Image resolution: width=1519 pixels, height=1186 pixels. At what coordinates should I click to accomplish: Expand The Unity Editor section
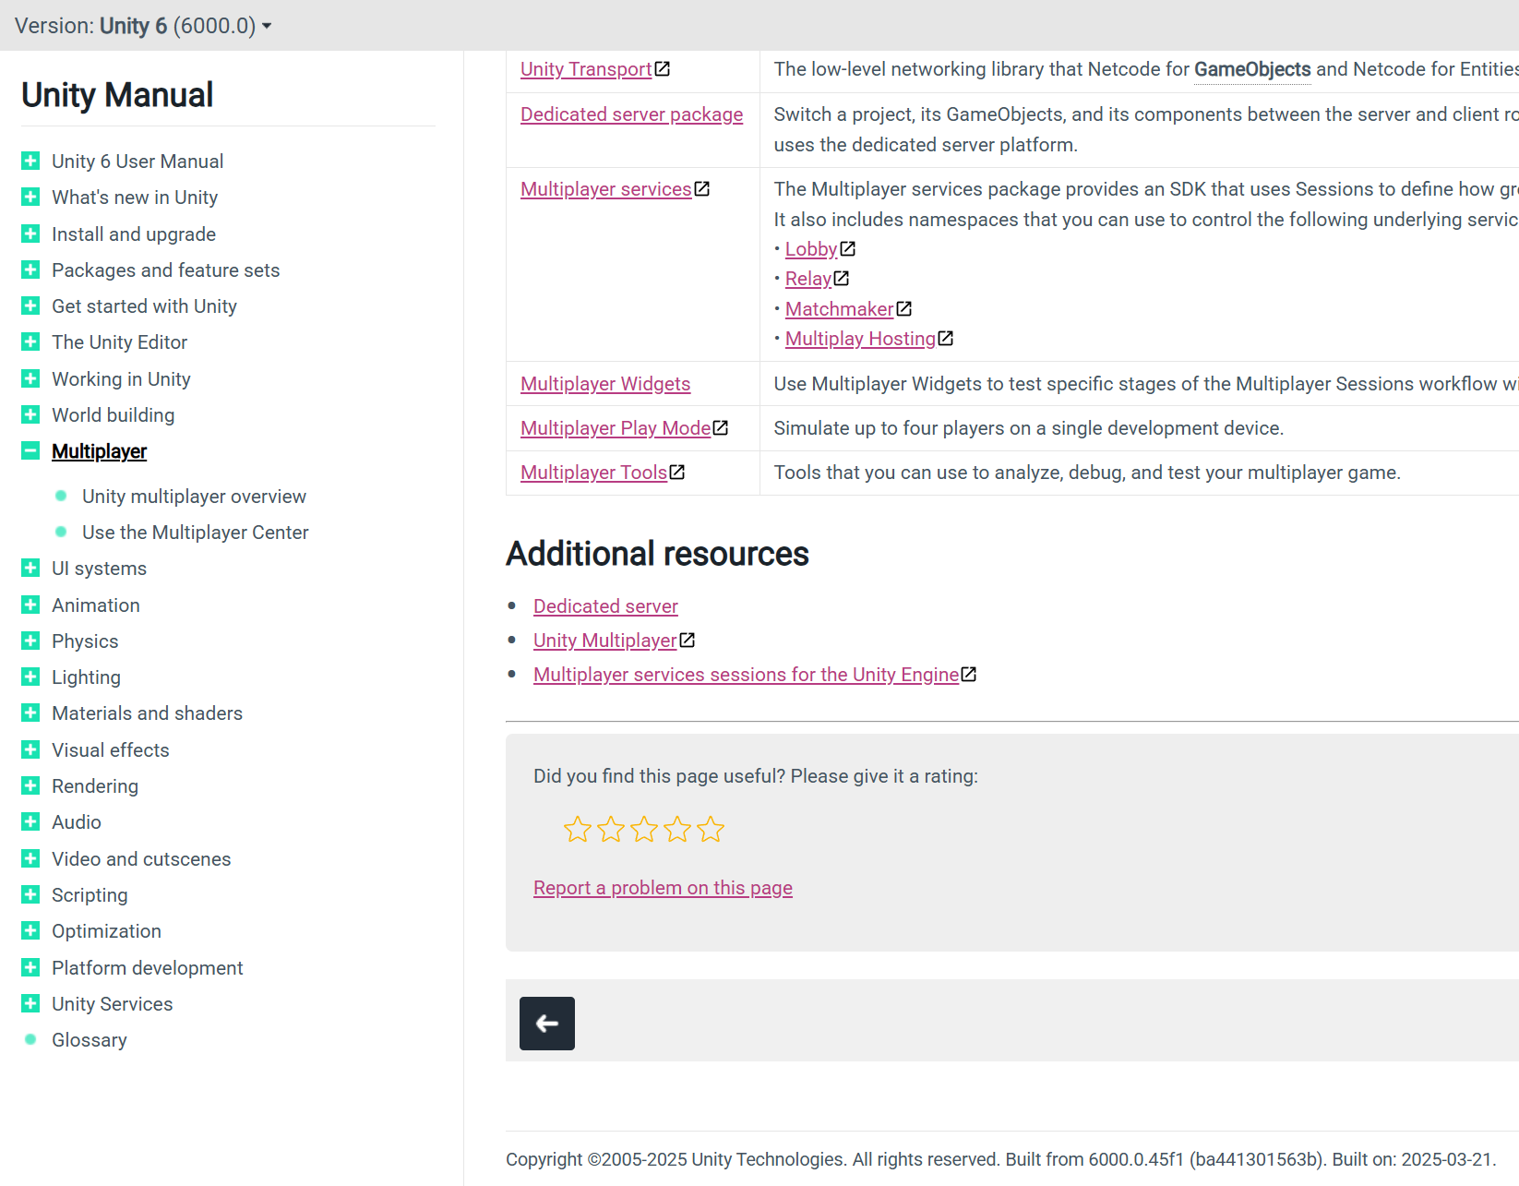coord(30,341)
